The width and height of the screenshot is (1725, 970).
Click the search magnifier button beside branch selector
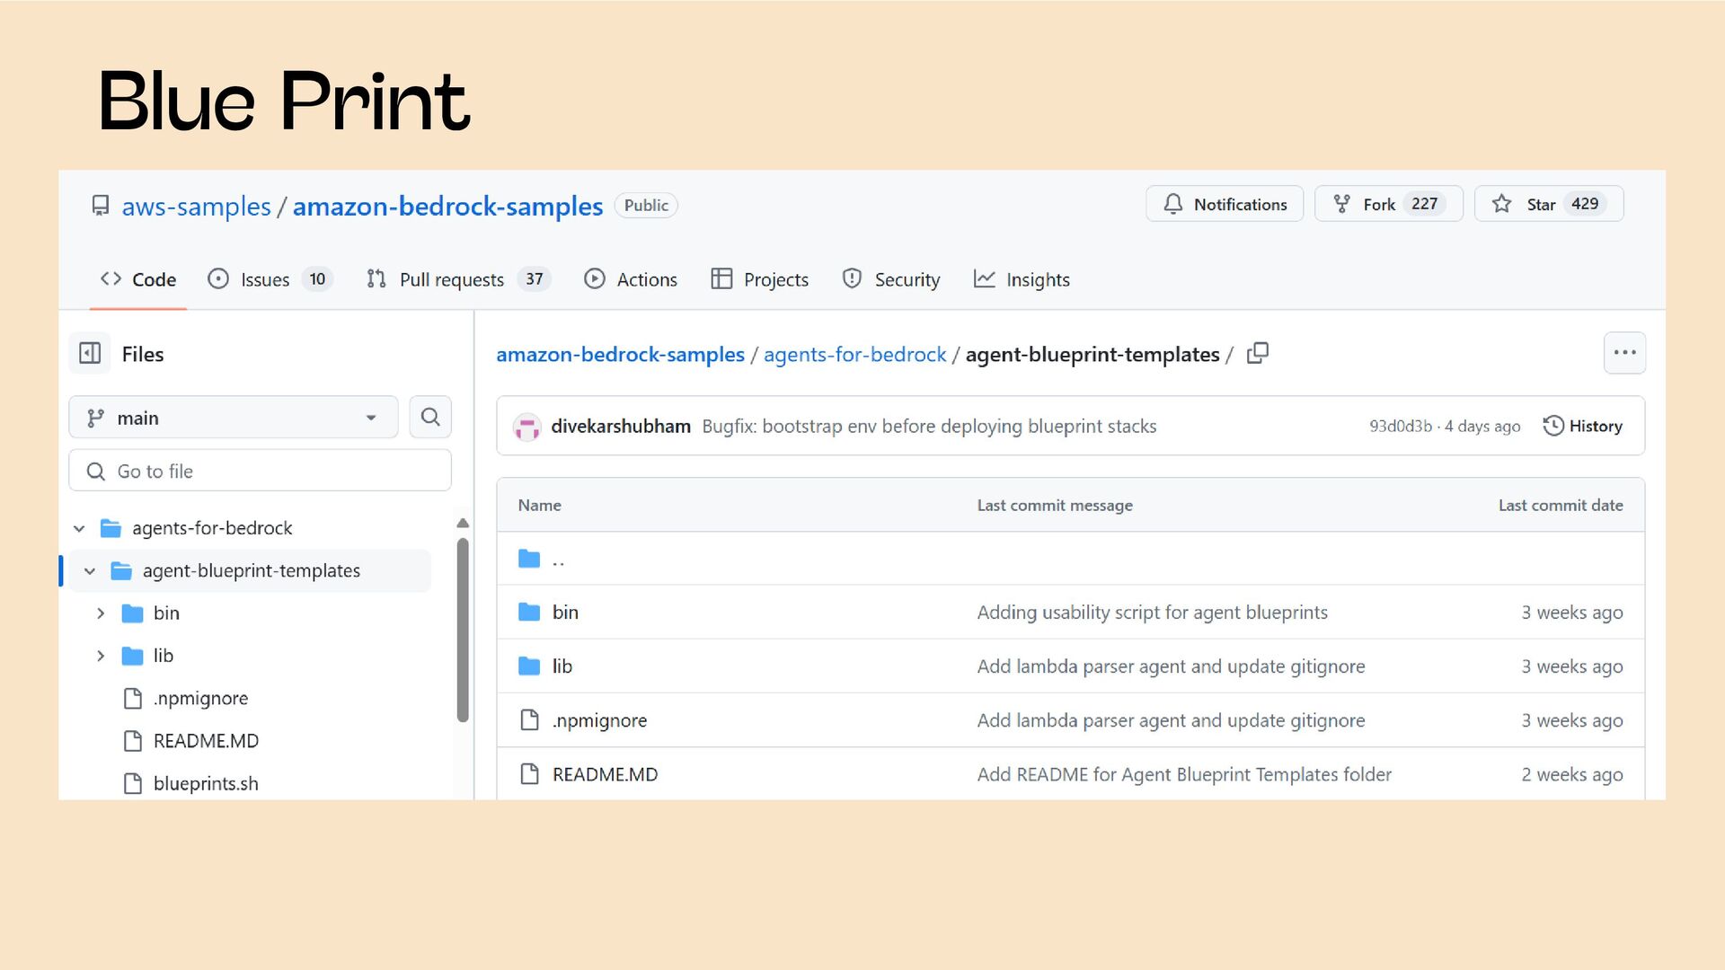pyautogui.click(x=430, y=417)
